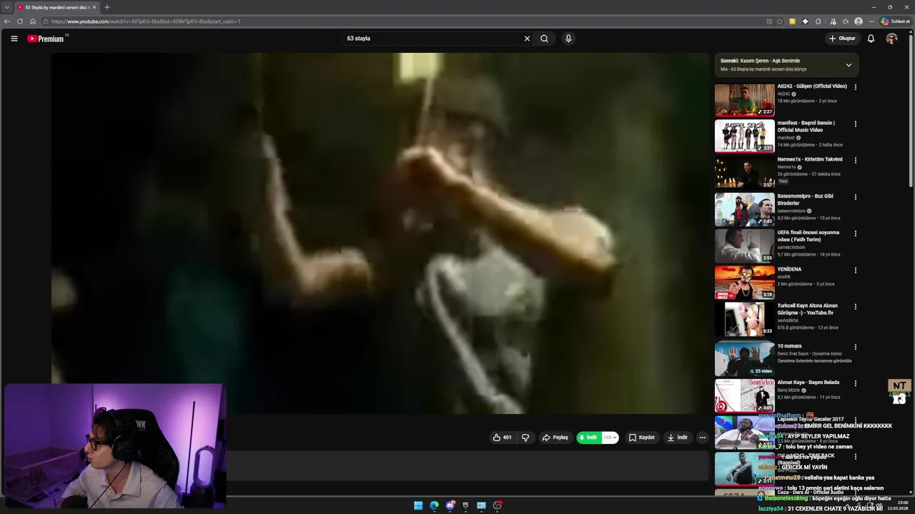The width and height of the screenshot is (915, 514).
Task: Open Epic Games Launcher from taskbar
Action: 465,505
